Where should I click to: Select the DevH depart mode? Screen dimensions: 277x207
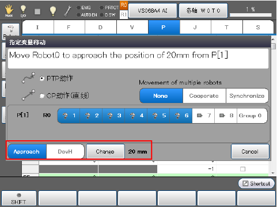click(x=65, y=152)
